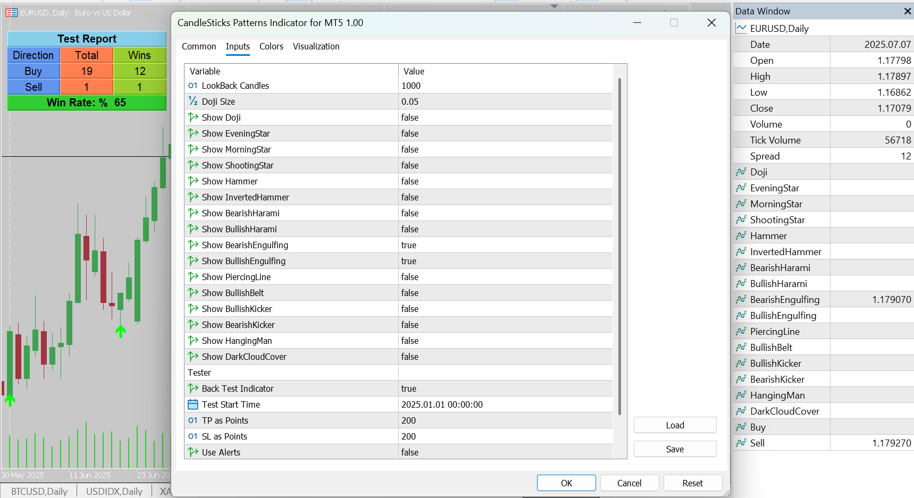
Task: Click the chart window icon next to EURUSD title
Action: pos(11,12)
